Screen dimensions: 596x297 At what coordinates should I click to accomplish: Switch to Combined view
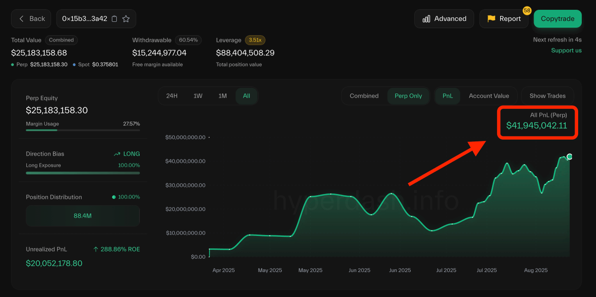point(364,96)
